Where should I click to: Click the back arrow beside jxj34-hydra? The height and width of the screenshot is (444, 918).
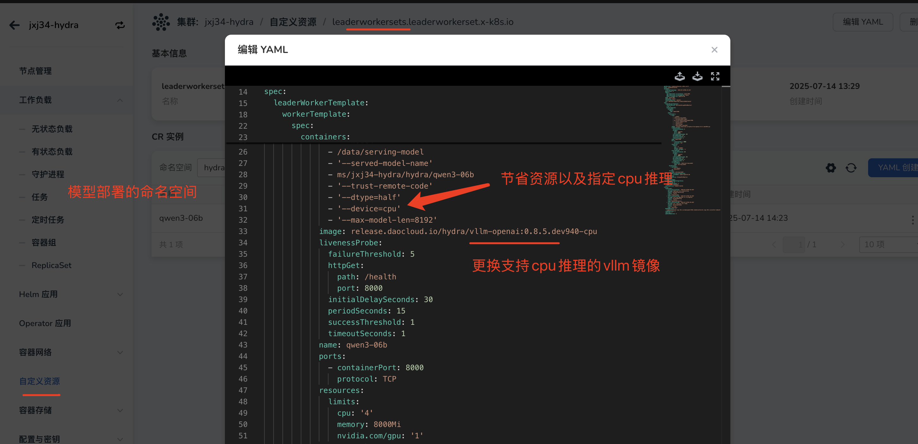click(14, 25)
